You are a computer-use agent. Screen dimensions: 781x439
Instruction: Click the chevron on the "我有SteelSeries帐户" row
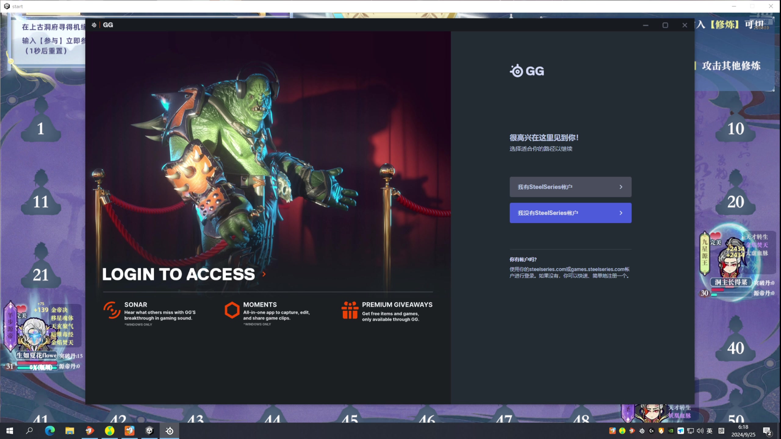tap(621, 187)
